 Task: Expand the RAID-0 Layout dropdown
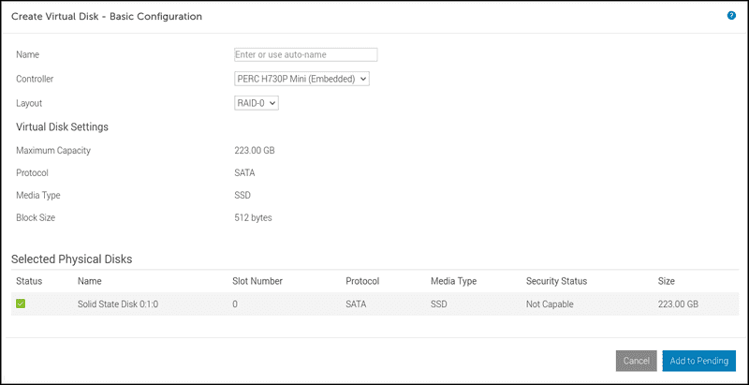[x=257, y=103]
